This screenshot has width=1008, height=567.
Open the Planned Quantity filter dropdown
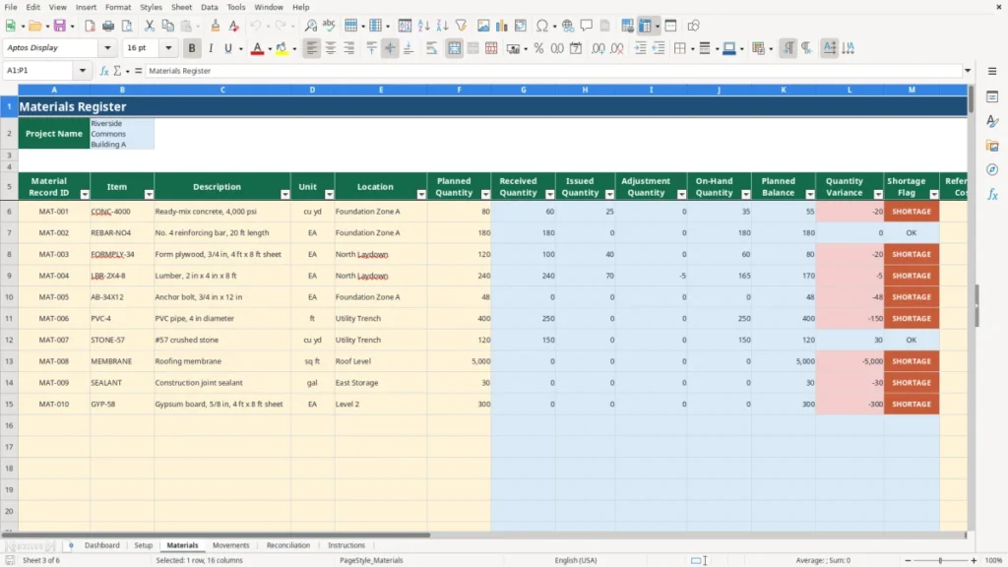pyautogui.click(x=485, y=194)
